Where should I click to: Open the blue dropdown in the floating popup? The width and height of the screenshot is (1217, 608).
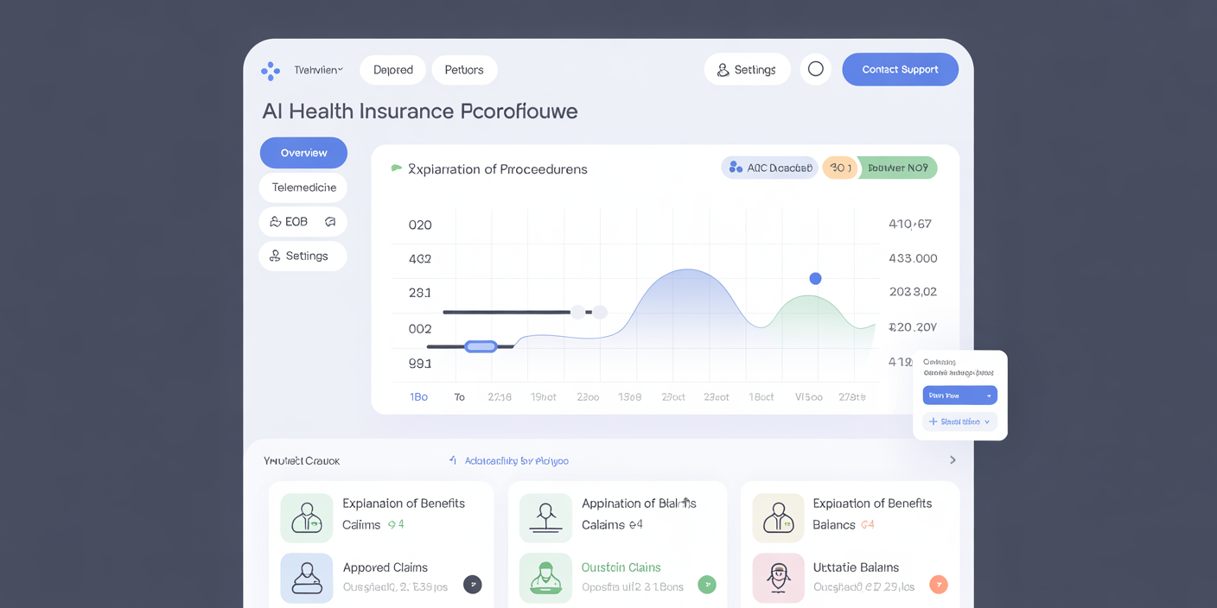(x=960, y=396)
